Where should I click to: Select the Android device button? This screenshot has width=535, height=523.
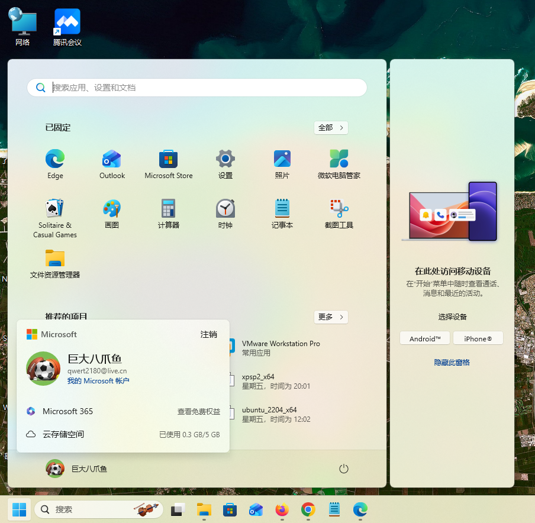(x=425, y=339)
